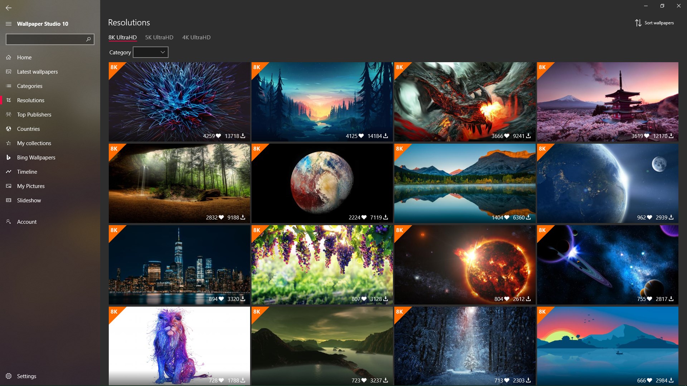This screenshot has height=386, width=687.
Task: Download the dragon wallpaper via download icon
Action: (x=528, y=136)
